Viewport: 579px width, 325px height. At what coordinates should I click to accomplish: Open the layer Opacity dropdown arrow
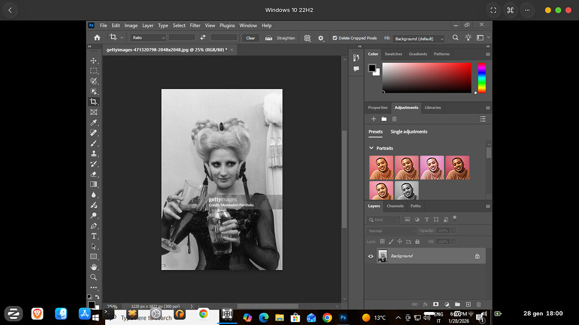tap(453, 231)
